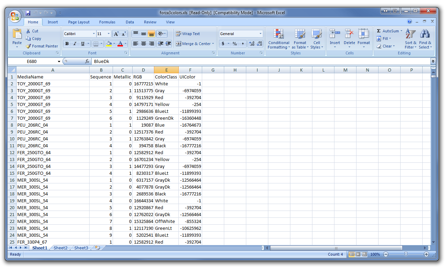Switch to Page Layout view
Image resolution: width=445 pixels, height=267 pixels.
click(358, 254)
